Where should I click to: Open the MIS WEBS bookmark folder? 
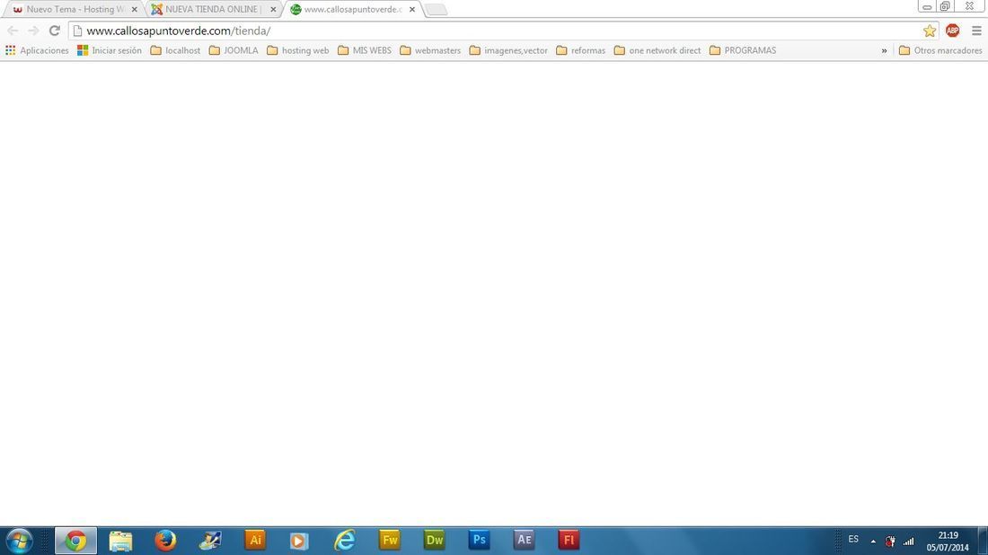364,50
